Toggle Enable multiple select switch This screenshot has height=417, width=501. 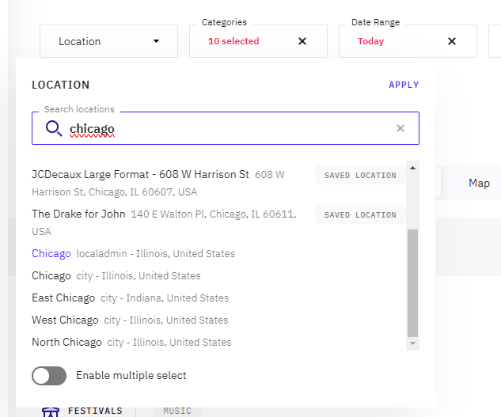(49, 375)
